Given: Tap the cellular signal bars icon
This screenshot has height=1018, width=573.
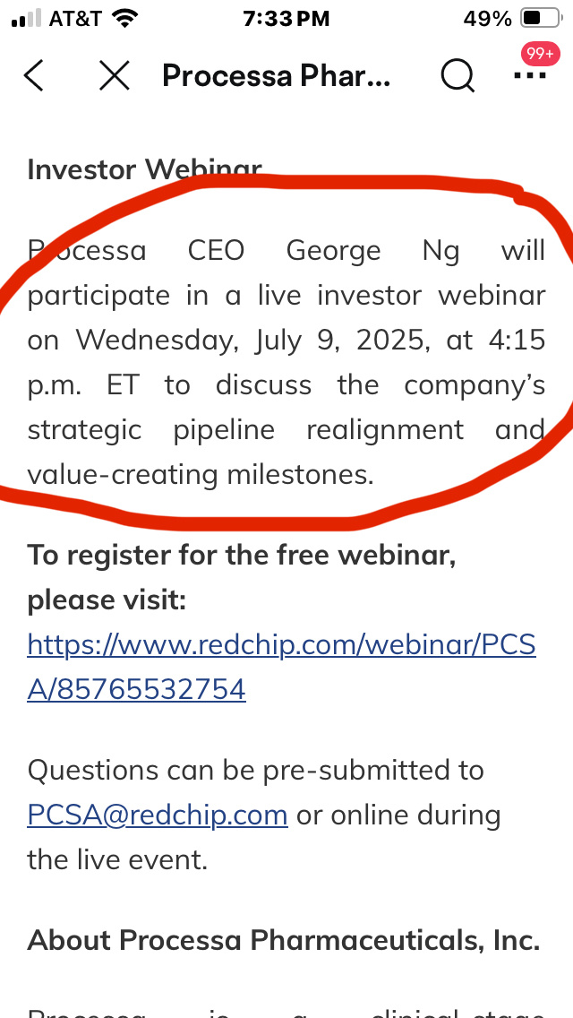Looking at the screenshot, I should (27, 18).
